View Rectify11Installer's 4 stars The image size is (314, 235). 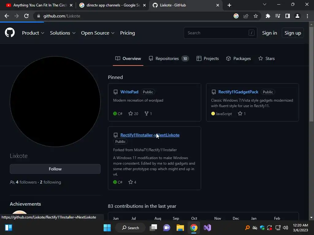[132, 182]
